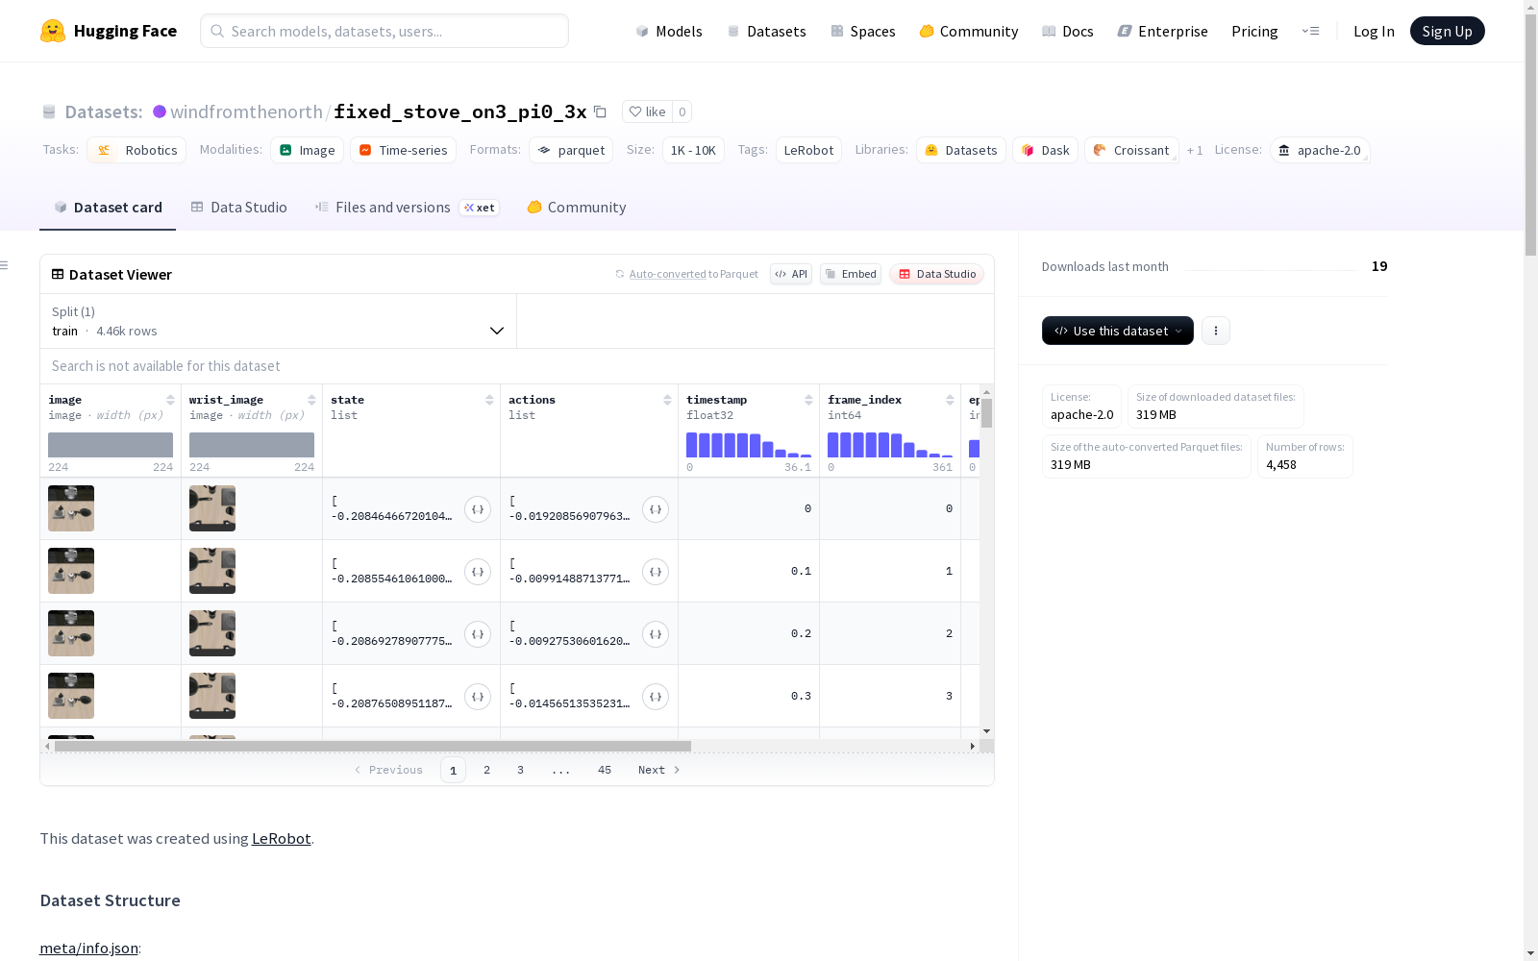The width and height of the screenshot is (1538, 961).
Task: Click the frame_index histogram range bars
Action: [890, 444]
